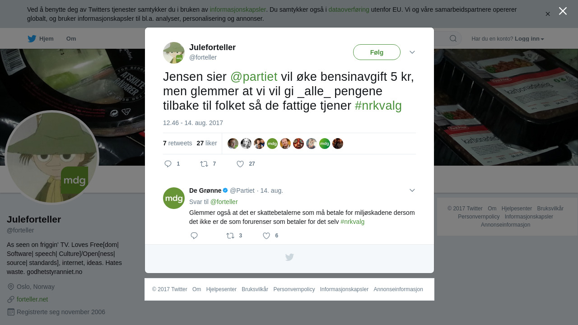Expand the options chevron on De Grønne's tweet

[x=412, y=190]
